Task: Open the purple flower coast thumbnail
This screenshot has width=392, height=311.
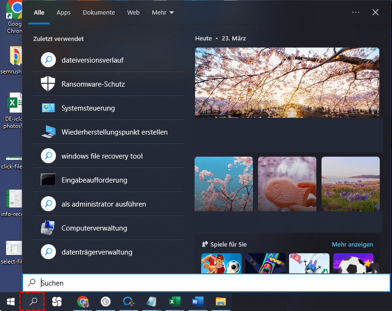Action: tap(351, 184)
